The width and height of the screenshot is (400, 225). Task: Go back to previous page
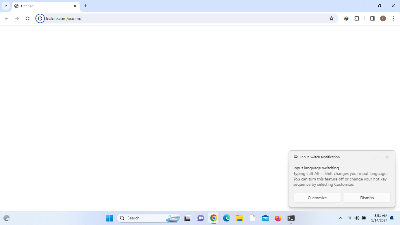point(6,18)
